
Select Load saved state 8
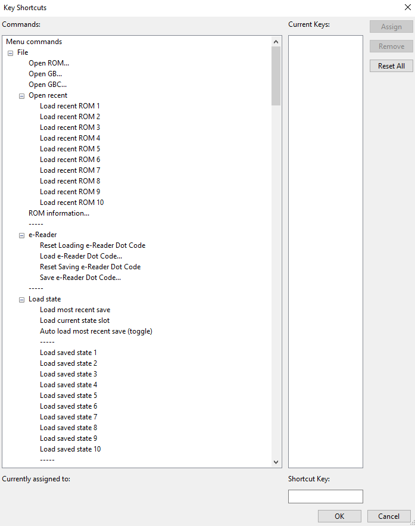click(68, 428)
